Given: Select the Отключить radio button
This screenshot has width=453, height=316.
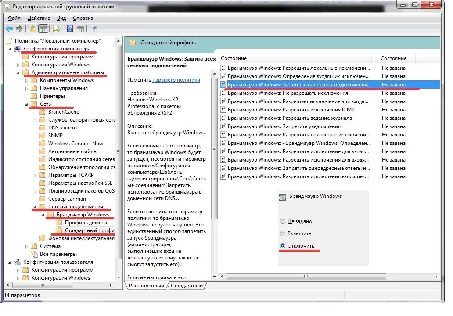Looking at the screenshot, I should [283, 246].
